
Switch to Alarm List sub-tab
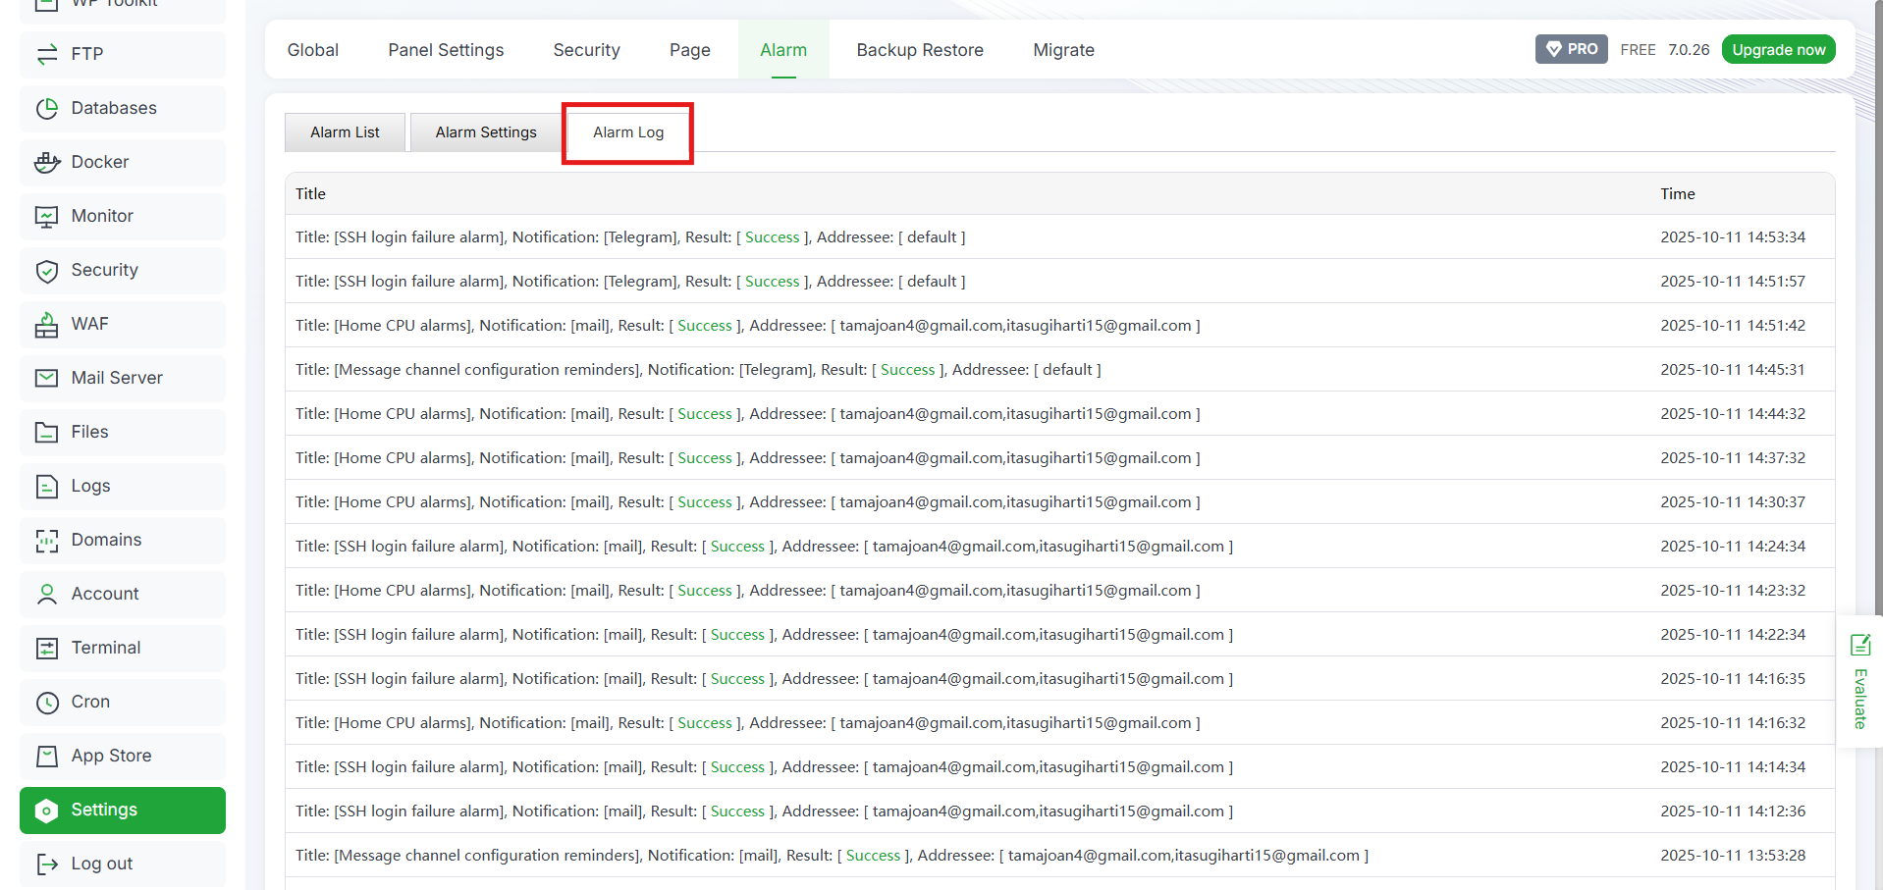(345, 132)
